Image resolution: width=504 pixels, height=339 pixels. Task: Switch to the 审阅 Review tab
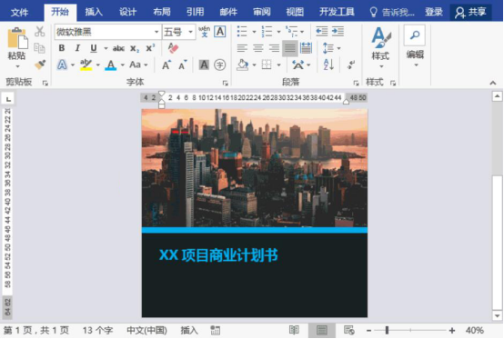(262, 12)
